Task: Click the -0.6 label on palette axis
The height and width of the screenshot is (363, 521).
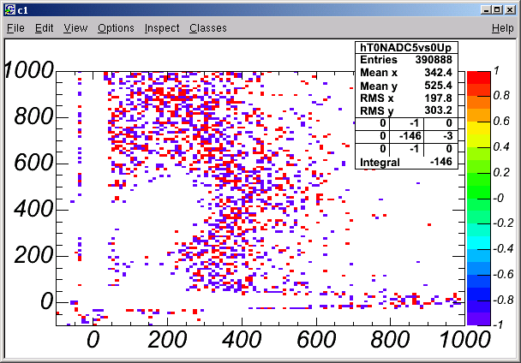Action: tap(503, 274)
